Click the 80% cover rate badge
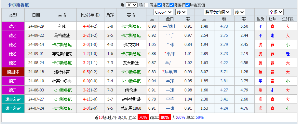Image resolution: width=298 pixels, height=124 pixels. click(165, 117)
